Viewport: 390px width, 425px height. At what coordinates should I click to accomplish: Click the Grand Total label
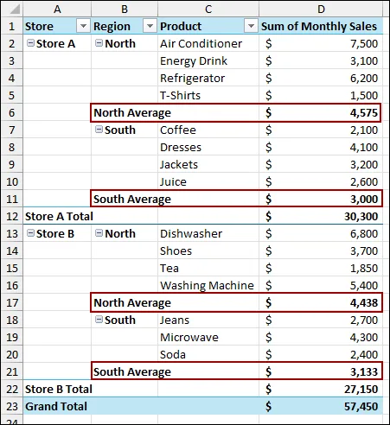click(x=56, y=406)
